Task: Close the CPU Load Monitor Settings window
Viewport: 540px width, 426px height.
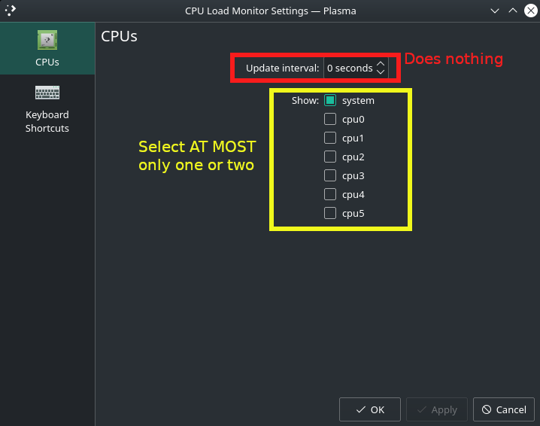Action: [529, 11]
